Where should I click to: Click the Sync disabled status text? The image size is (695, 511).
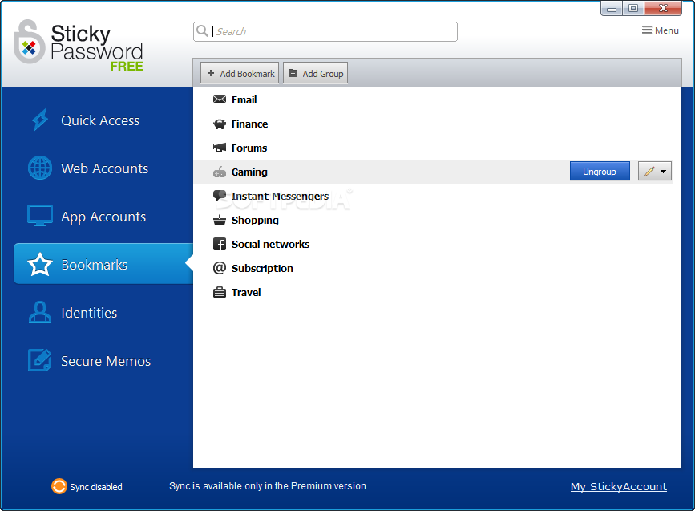point(95,487)
